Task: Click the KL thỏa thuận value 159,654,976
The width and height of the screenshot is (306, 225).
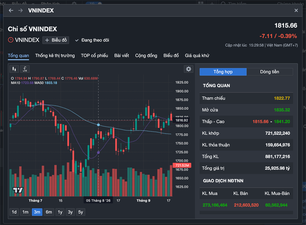Action: [x=278, y=145]
